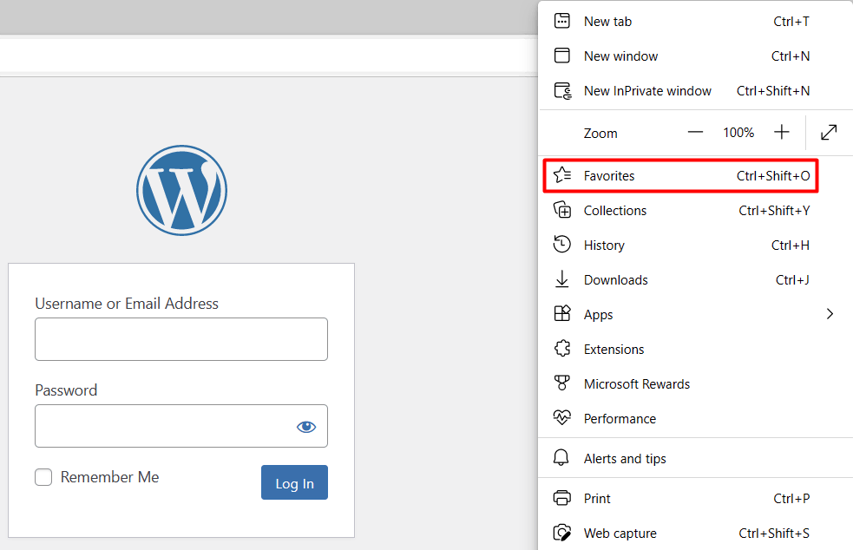Viewport: 853px width, 550px height.
Task: Select the Collections icon
Action: tap(561, 210)
